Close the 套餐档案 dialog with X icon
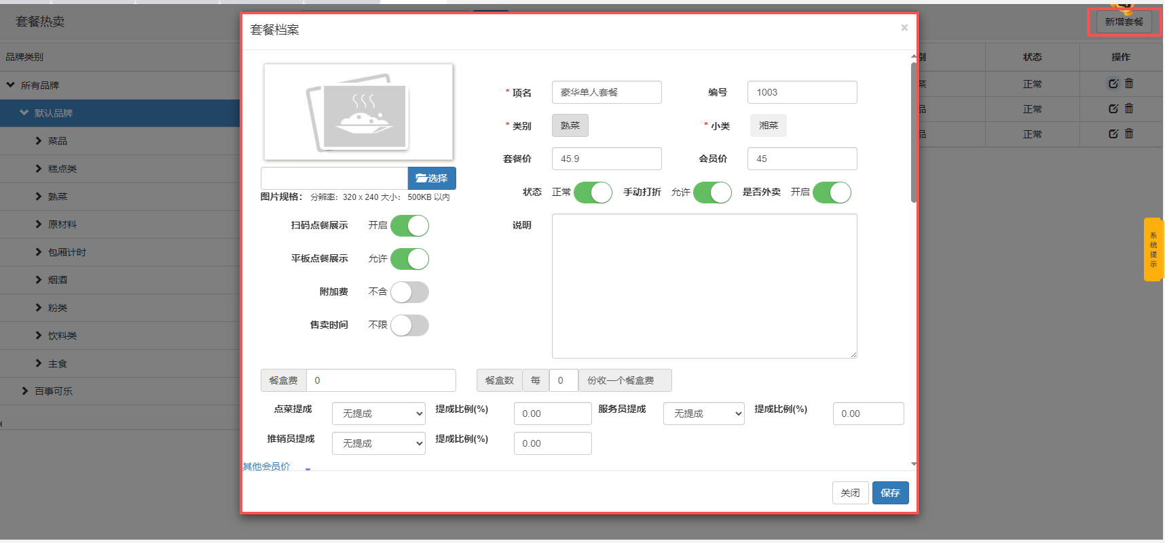 click(x=904, y=28)
